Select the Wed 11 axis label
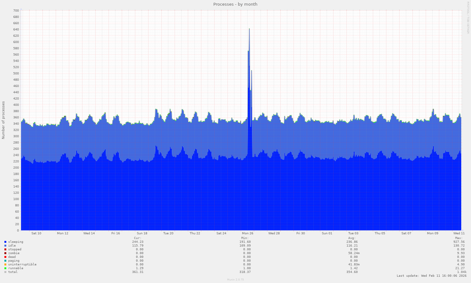 (459, 233)
